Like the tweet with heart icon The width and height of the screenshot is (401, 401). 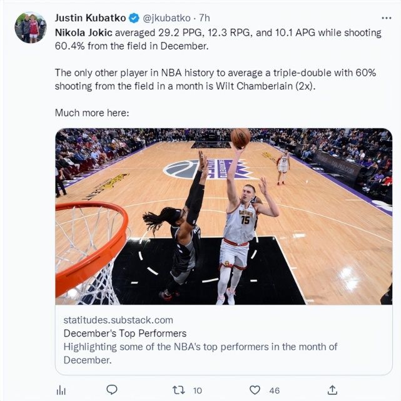coord(255,390)
